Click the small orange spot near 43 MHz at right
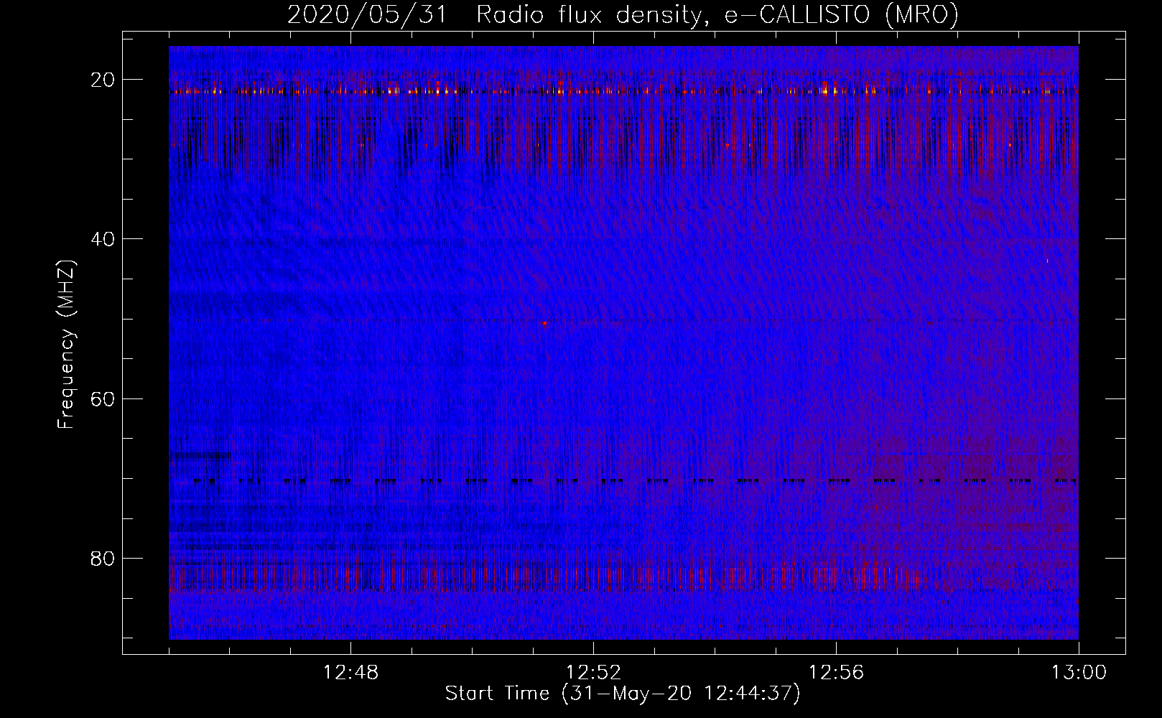Screen dimensions: 1162x718 [1047, 261]
